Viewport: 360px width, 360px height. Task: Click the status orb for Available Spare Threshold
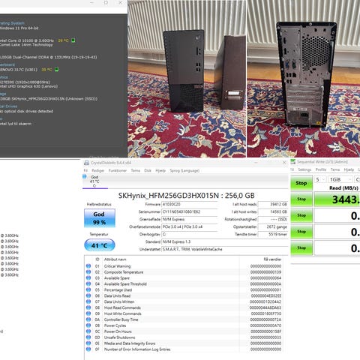coord(88,283)
